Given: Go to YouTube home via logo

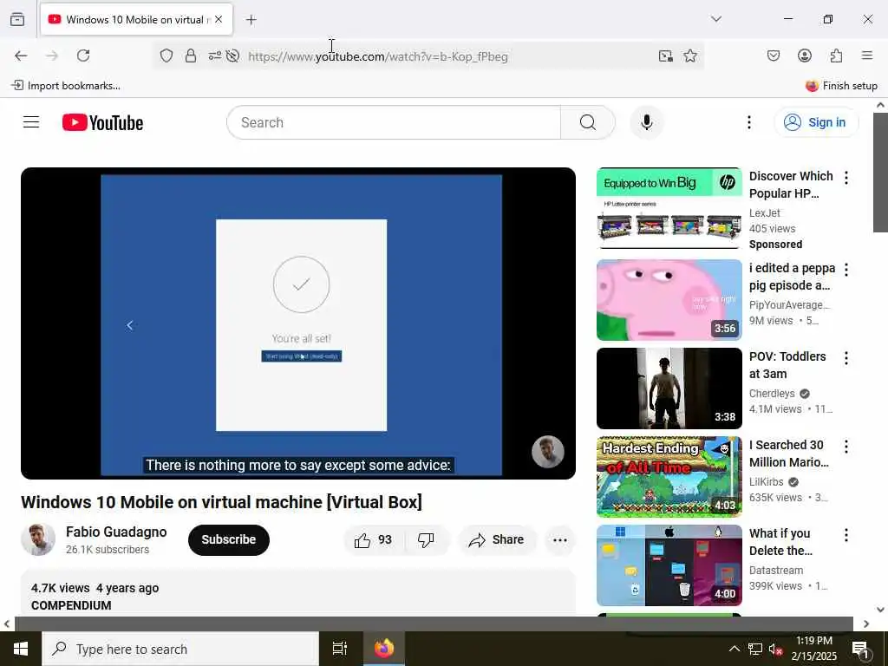Looking at the screenshot, I should click(x=102, y=122).
